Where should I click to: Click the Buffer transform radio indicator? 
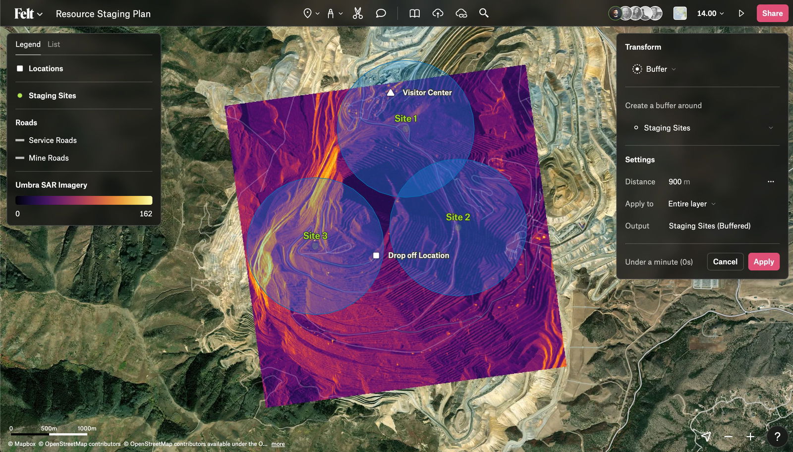636,69
